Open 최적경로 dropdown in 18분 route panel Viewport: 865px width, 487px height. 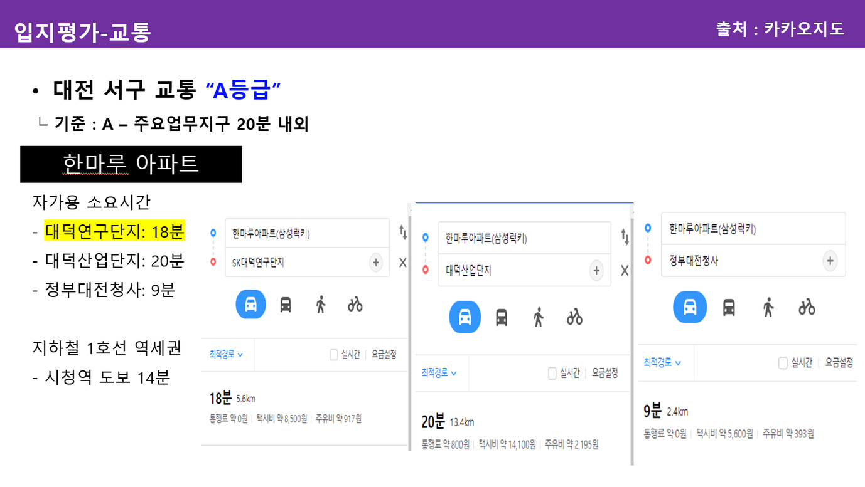(226, 355)
